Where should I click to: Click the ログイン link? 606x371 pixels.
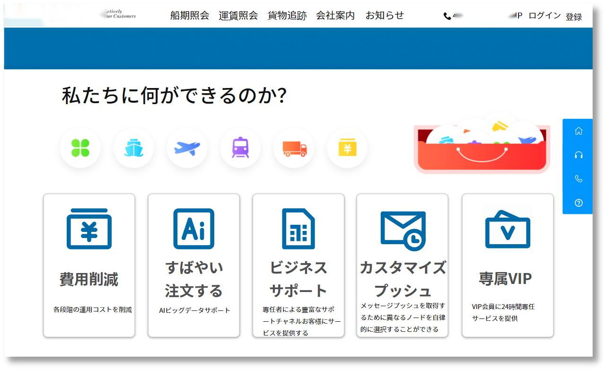click(545, 16)
